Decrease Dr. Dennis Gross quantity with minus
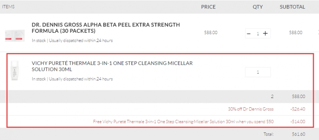Screen dimensions: 319x140 [x=249, y=34]
